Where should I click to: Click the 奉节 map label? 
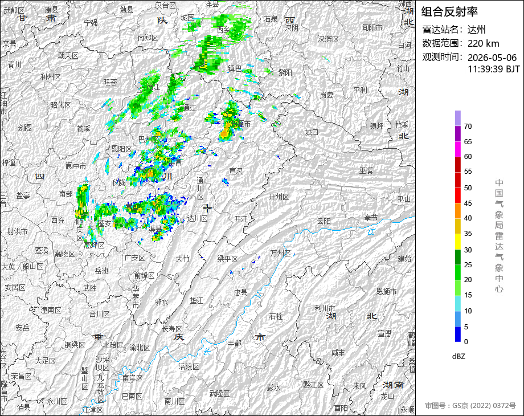click(371, 218)
